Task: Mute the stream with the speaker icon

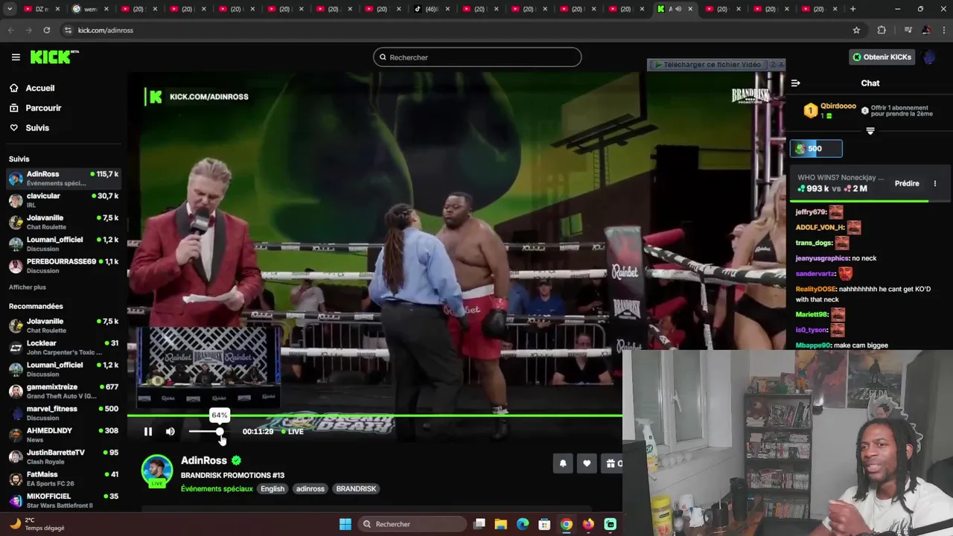Action: click(170, 432)
